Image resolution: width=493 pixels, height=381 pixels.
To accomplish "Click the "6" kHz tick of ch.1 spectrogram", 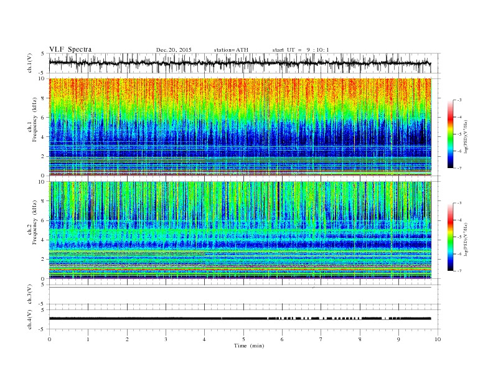I will coord(44,118).
